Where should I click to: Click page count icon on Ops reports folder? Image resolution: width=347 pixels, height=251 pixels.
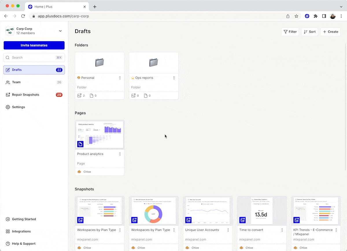145,95
